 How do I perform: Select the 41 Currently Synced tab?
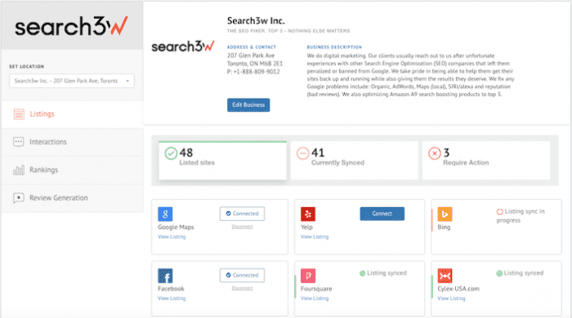354,160
